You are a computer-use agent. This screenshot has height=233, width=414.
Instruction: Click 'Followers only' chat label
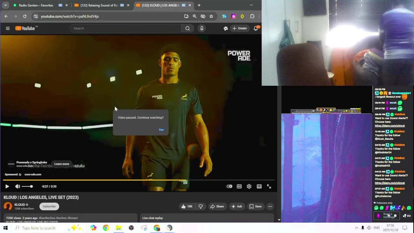tap(383, 203)
